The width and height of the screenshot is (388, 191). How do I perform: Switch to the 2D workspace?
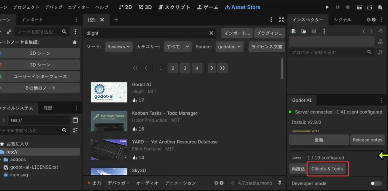pos(125,7)
